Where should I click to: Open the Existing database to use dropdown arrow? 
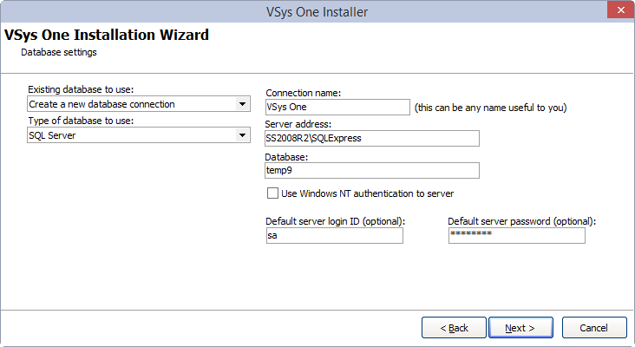tap(242, 104)
